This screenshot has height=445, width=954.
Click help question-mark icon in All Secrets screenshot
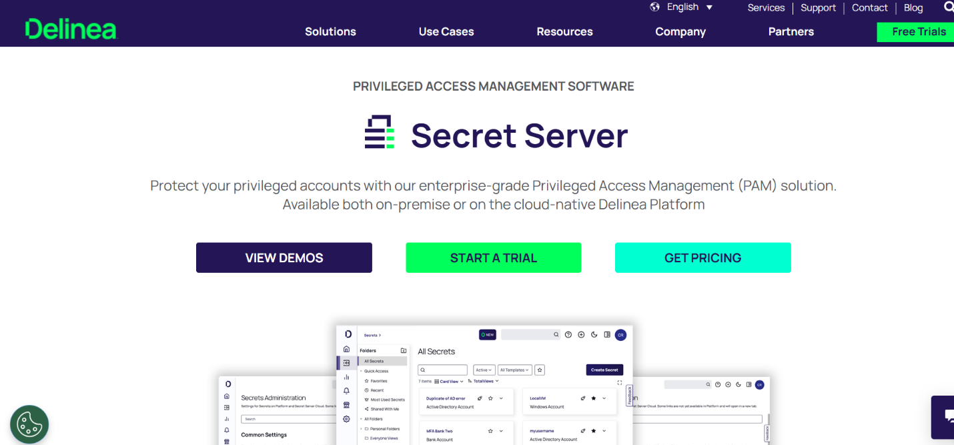(568, 335)
